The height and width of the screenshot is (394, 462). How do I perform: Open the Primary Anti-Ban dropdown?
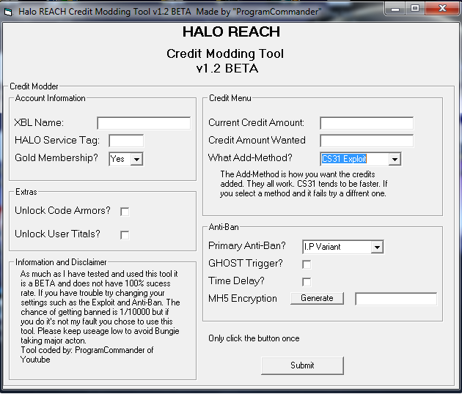pos(377,247)
